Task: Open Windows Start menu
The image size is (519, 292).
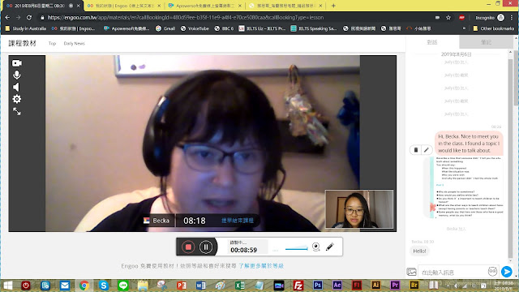Action: click(x=7, y=286)
